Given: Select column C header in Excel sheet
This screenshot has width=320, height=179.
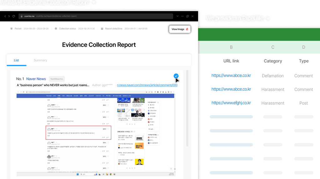Looking at the screenshot, I should tap(273, 47).
